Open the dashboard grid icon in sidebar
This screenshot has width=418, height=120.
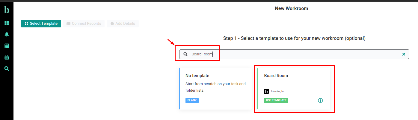(x=7, y=23)
